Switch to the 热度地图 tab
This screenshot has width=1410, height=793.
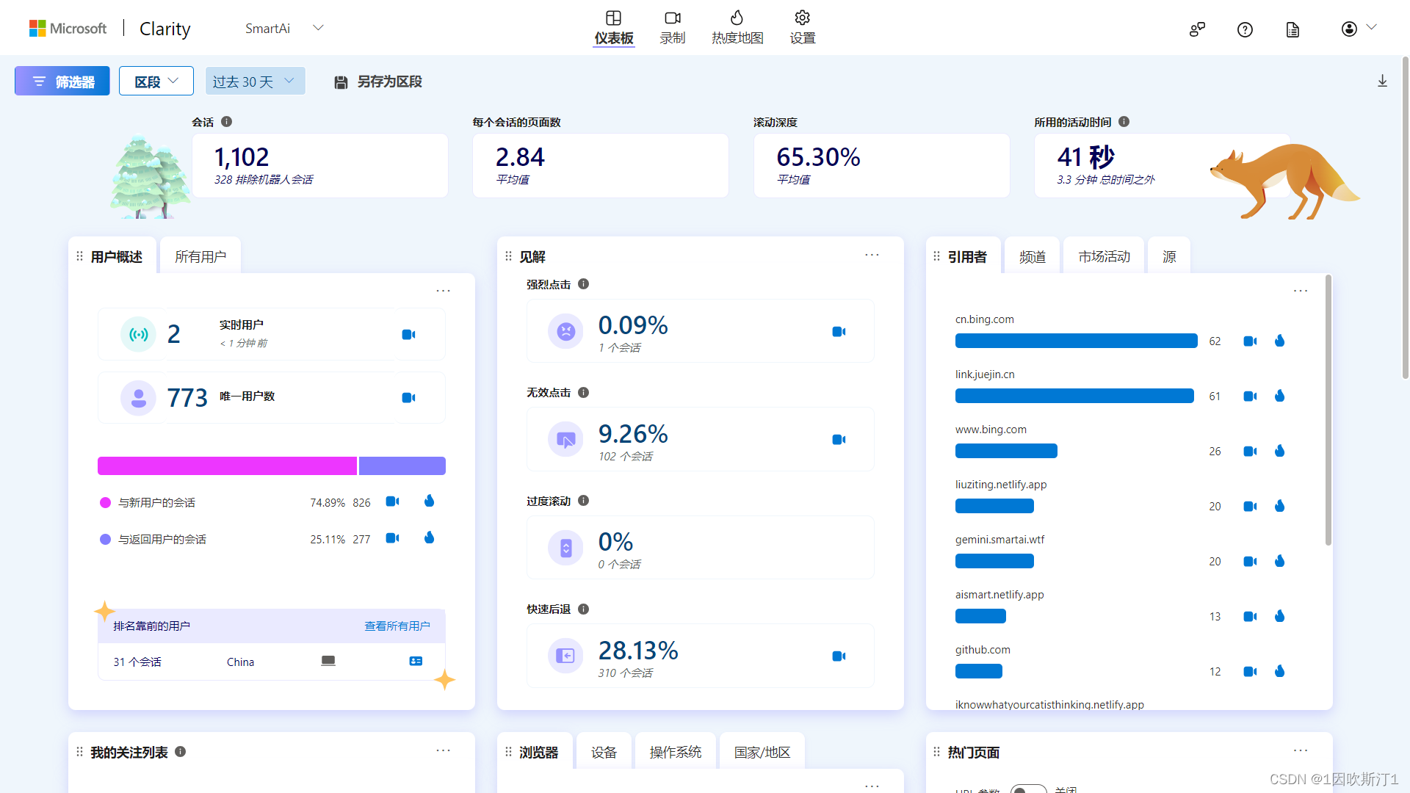pos(737,28)
